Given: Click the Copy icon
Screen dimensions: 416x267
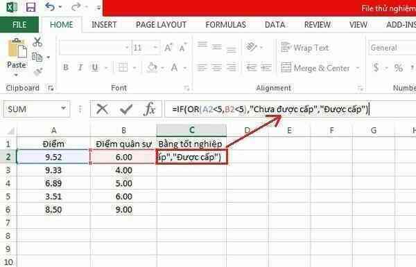Looking at the screenshot, I should 37,57.
